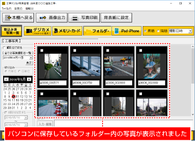Open the 設定 menu
195x141 pixels.
coord(18,9)
